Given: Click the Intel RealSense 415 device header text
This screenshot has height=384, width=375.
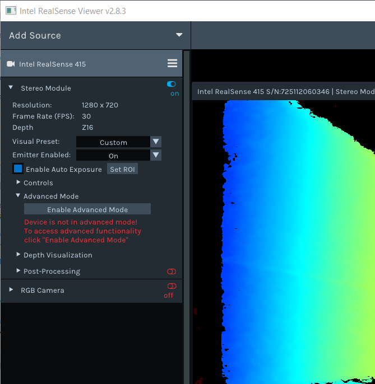Looking at the screenshot, I should [52, 64].
